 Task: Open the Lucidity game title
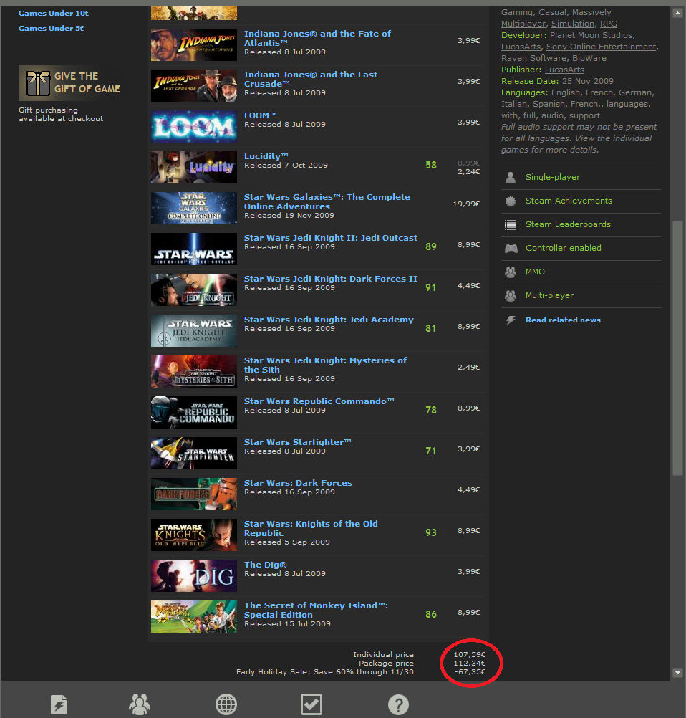pyautogui.click(x=266, y=156)
